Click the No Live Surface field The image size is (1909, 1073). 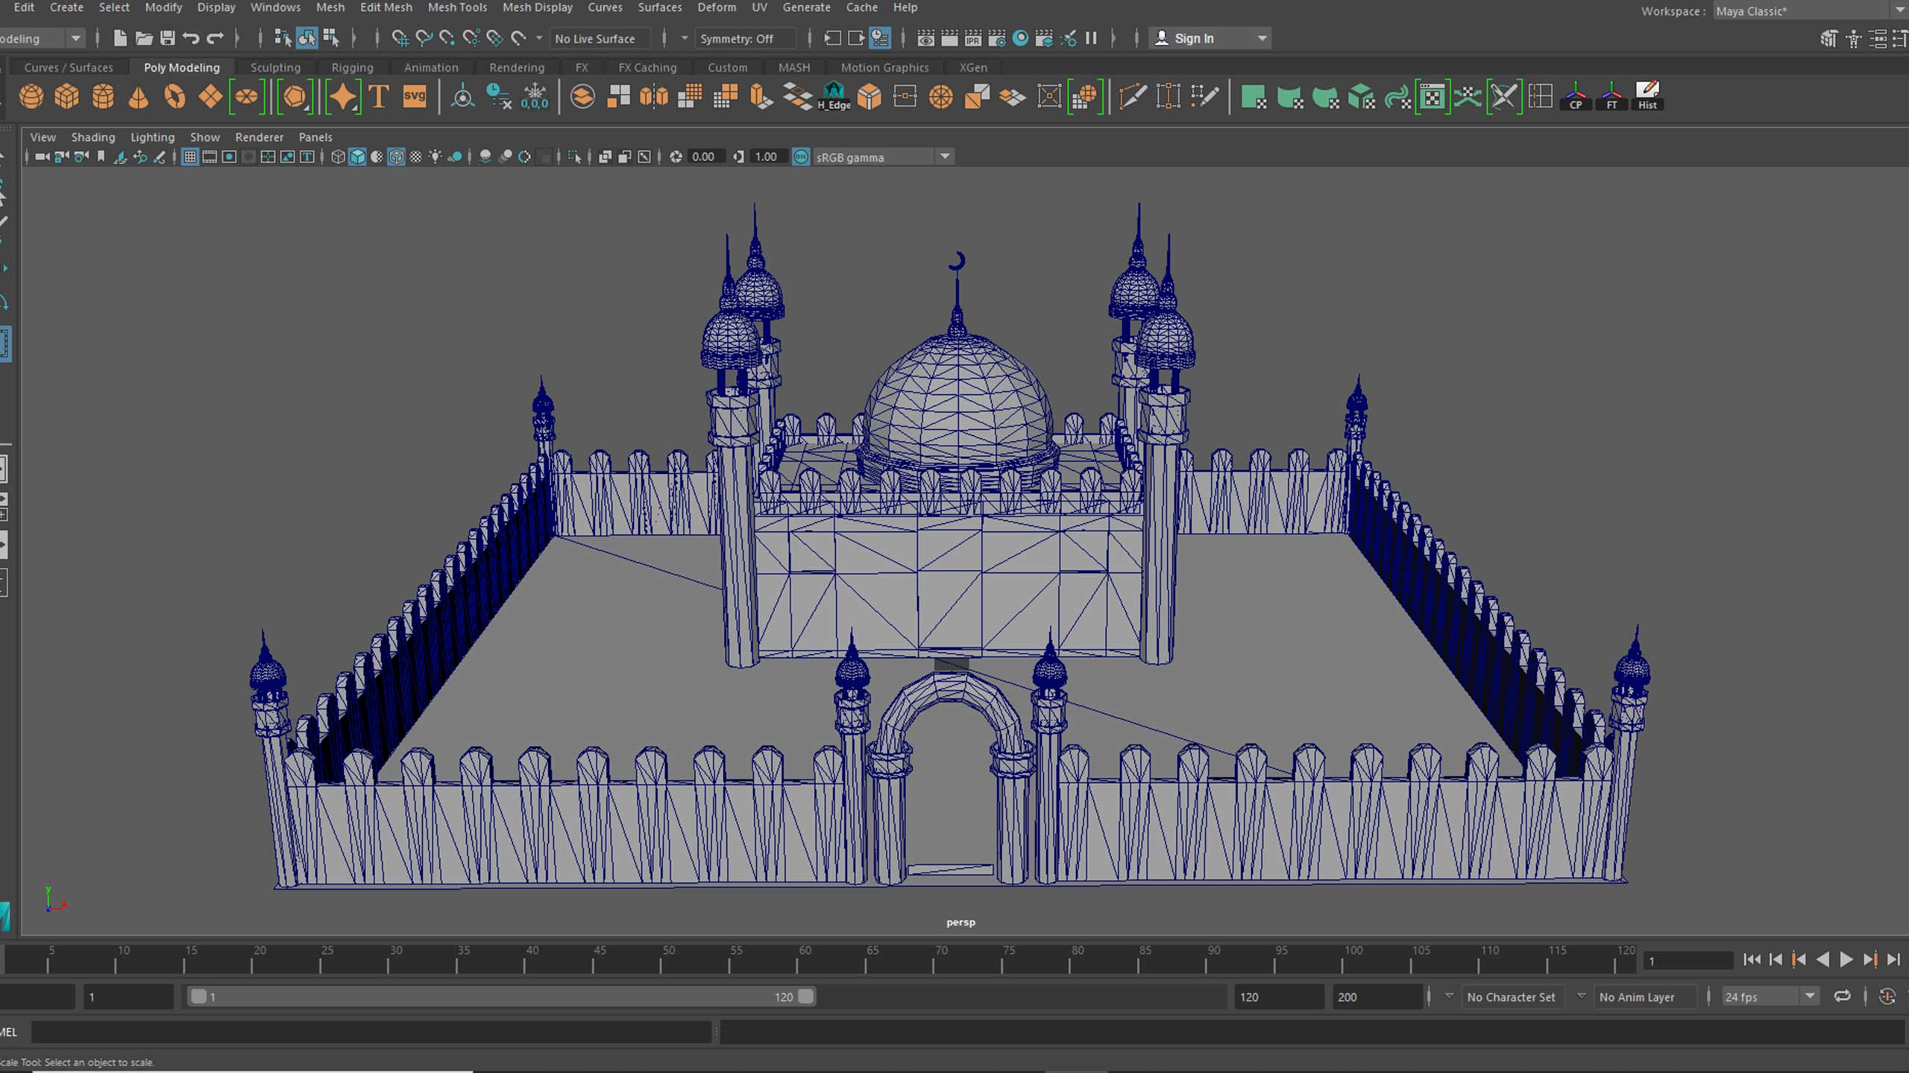click(x=595, y=38)
